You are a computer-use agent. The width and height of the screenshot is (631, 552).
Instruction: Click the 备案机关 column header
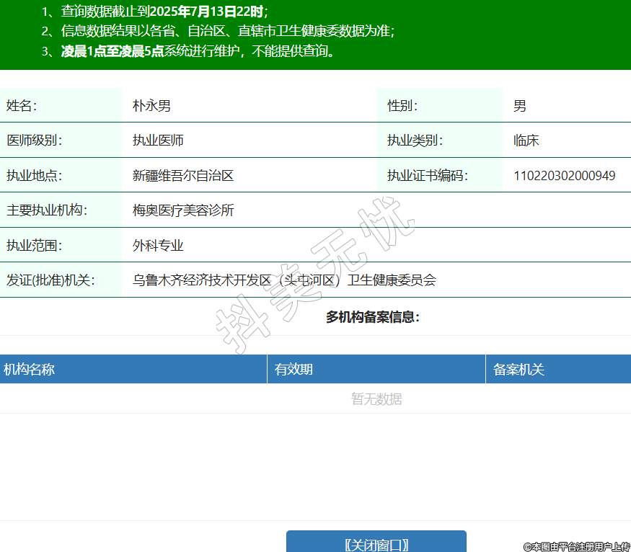pyautogui.click(x=519, y=370)
